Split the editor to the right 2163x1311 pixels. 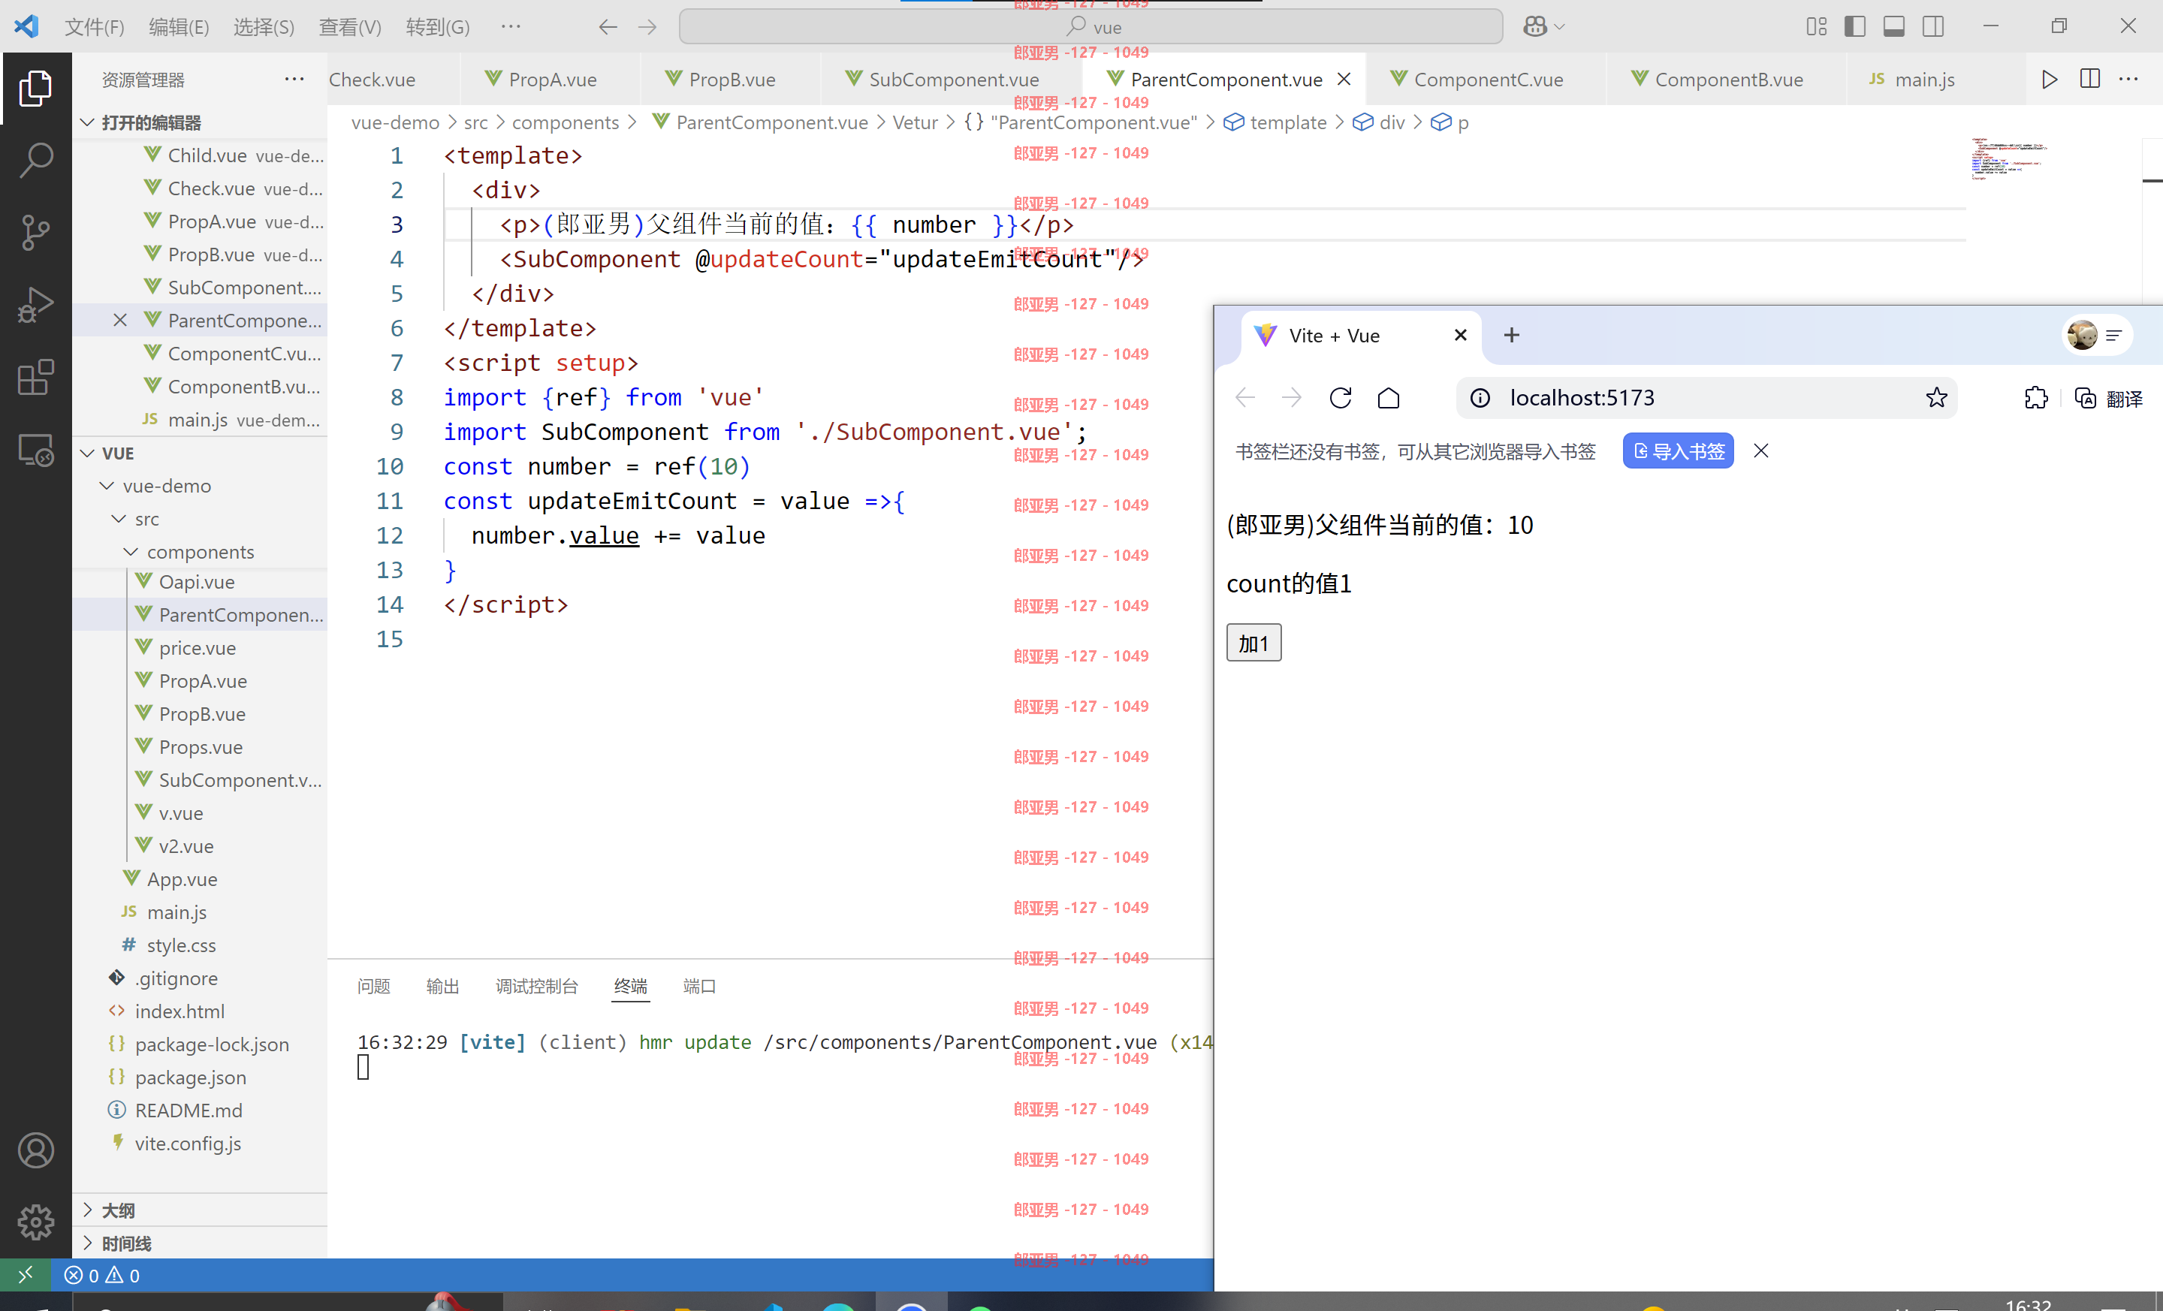click(x=2090, y=79)
